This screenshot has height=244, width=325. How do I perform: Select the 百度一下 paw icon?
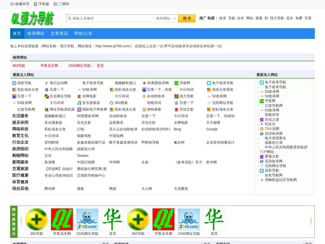[46, 89]
